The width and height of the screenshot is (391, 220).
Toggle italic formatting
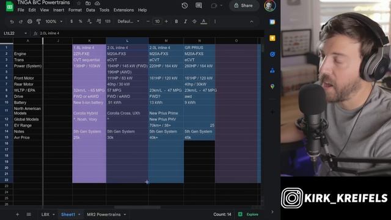[x=185, y=22]
